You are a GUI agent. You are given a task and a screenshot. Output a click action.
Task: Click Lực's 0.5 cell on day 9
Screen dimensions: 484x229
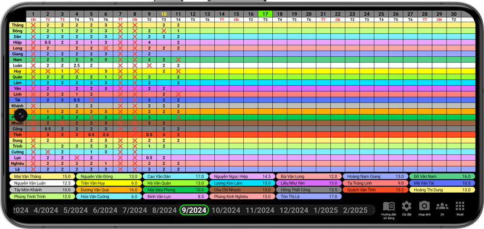[x=149, y=158]
